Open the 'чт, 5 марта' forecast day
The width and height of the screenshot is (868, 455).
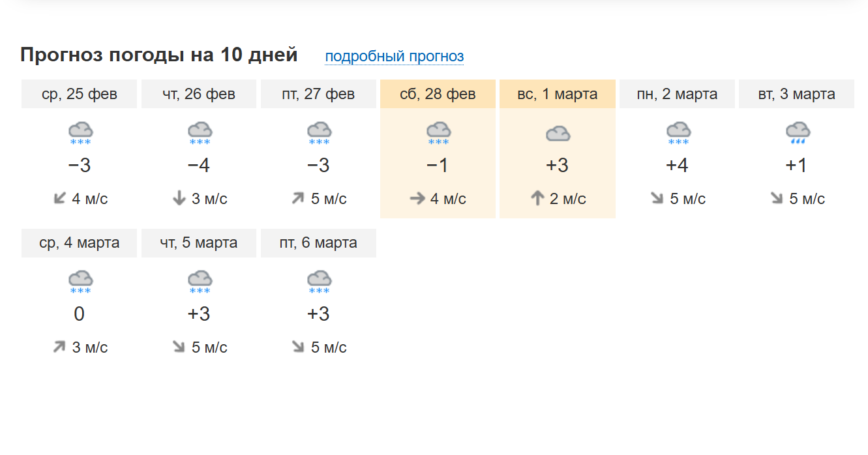pyautogui.click(x=199, y=243)
